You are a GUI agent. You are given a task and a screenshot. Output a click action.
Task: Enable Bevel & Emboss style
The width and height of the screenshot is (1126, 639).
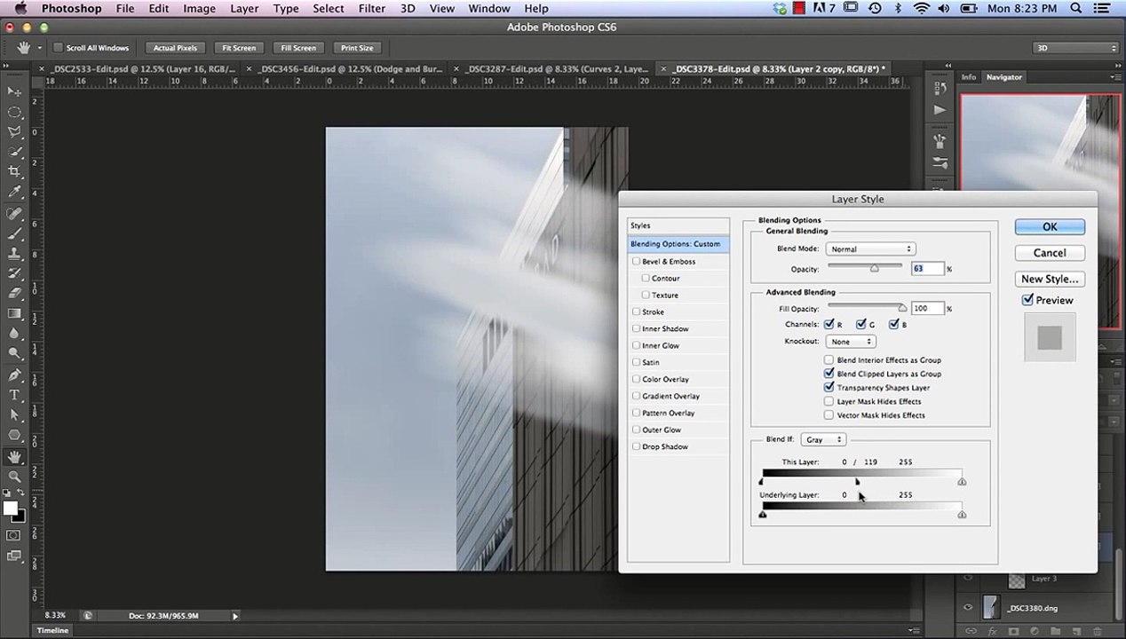[x=636, y=262]
